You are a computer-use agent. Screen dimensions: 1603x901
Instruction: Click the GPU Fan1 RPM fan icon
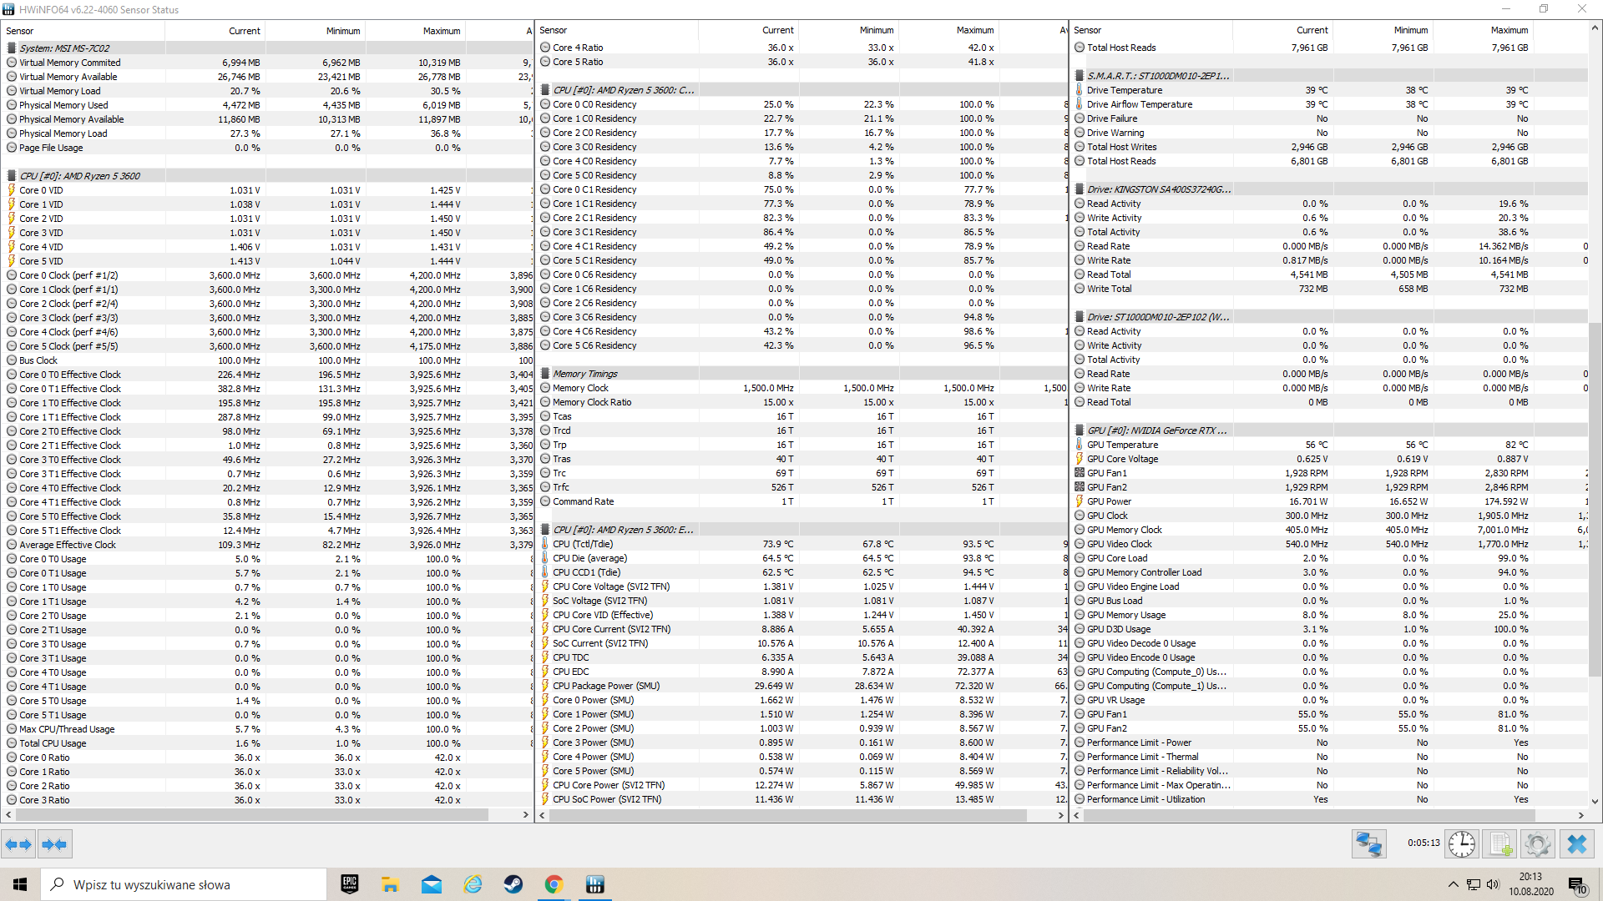pos(1079,473)
